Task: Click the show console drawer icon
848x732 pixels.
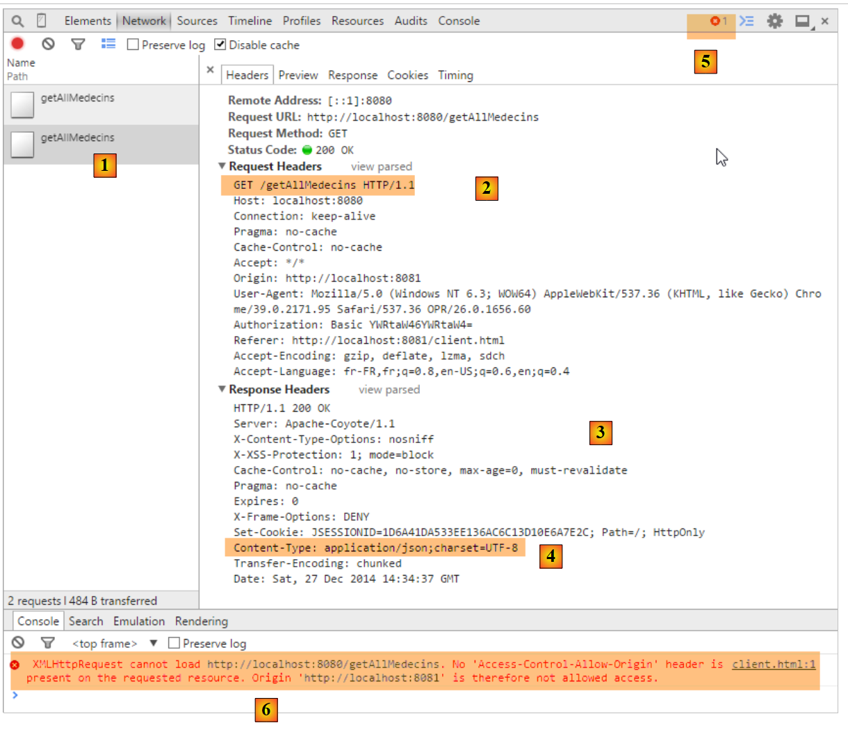Action: point(747,21)
